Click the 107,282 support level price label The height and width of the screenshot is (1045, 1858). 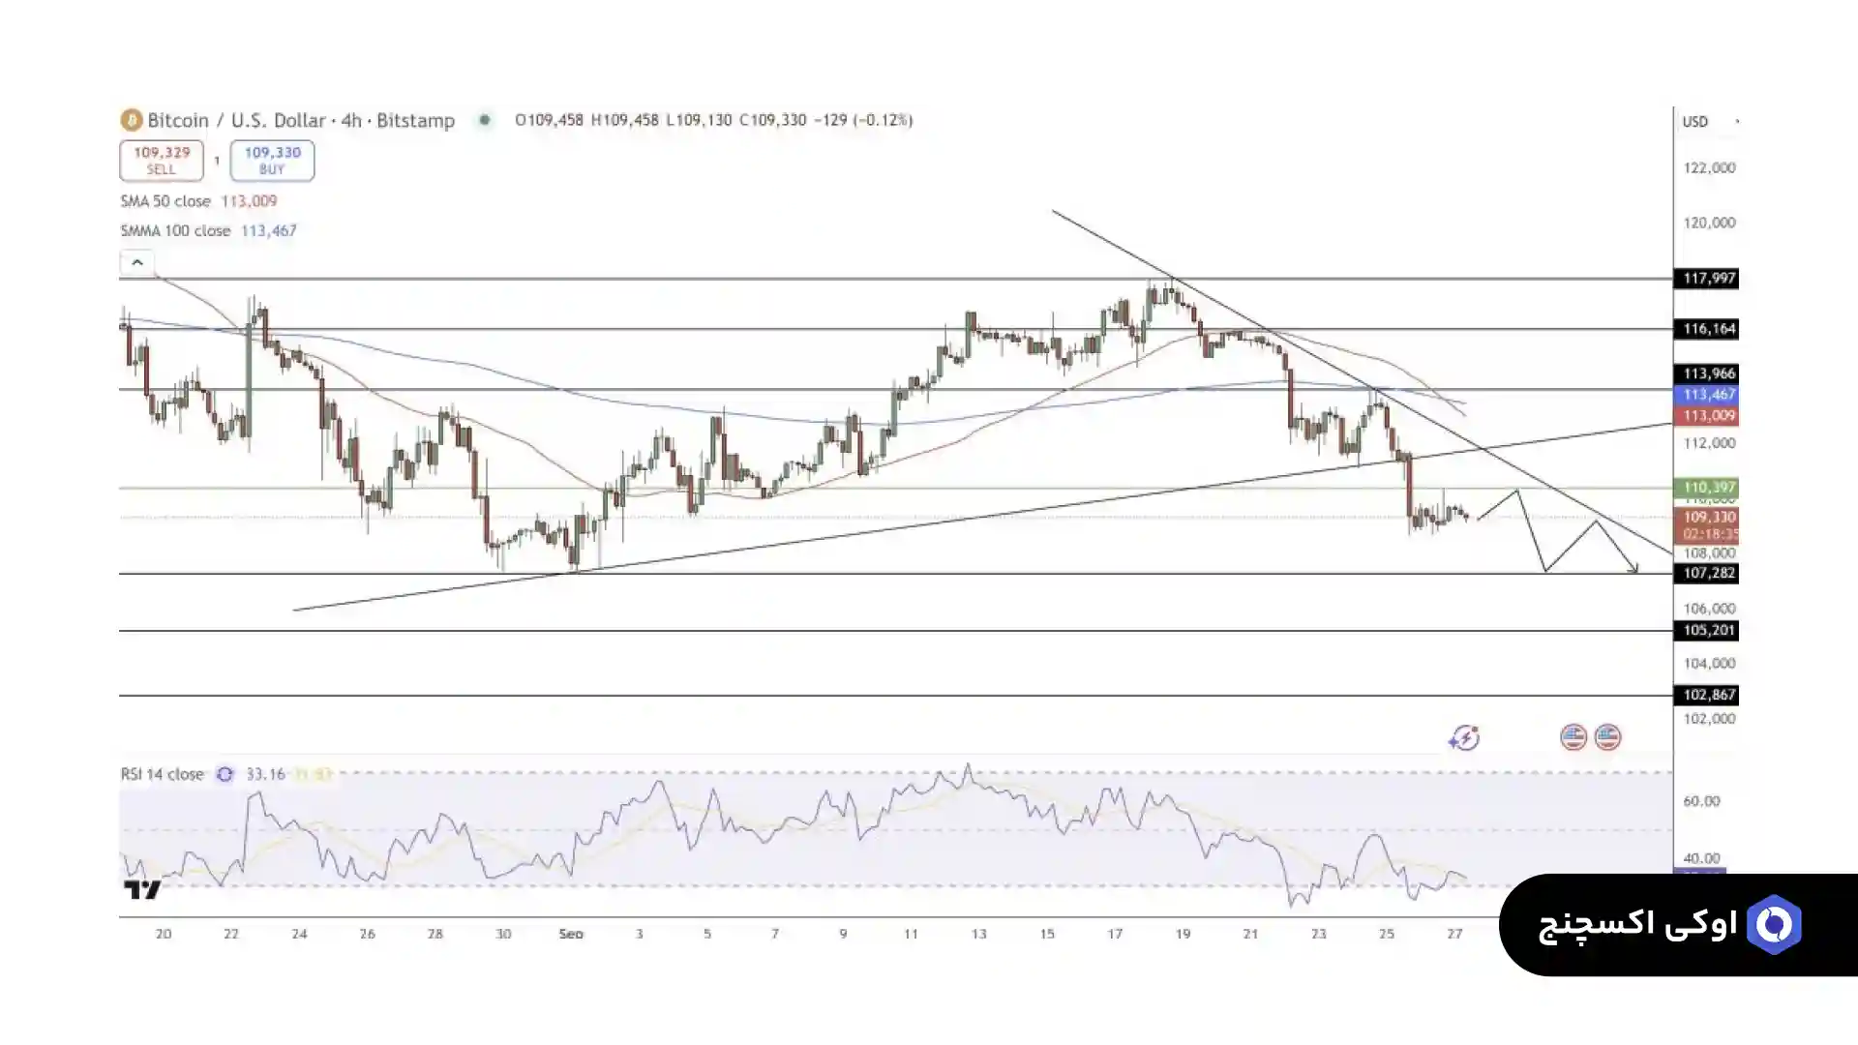point(1709,573)
